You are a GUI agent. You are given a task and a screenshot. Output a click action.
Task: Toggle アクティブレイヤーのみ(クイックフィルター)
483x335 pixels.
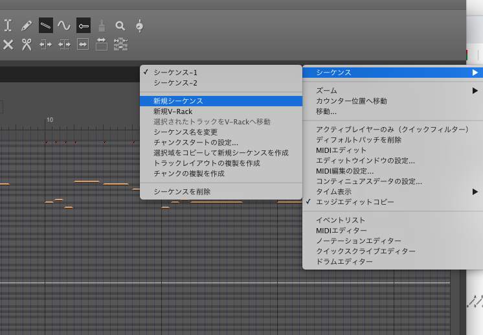(393, 130)
